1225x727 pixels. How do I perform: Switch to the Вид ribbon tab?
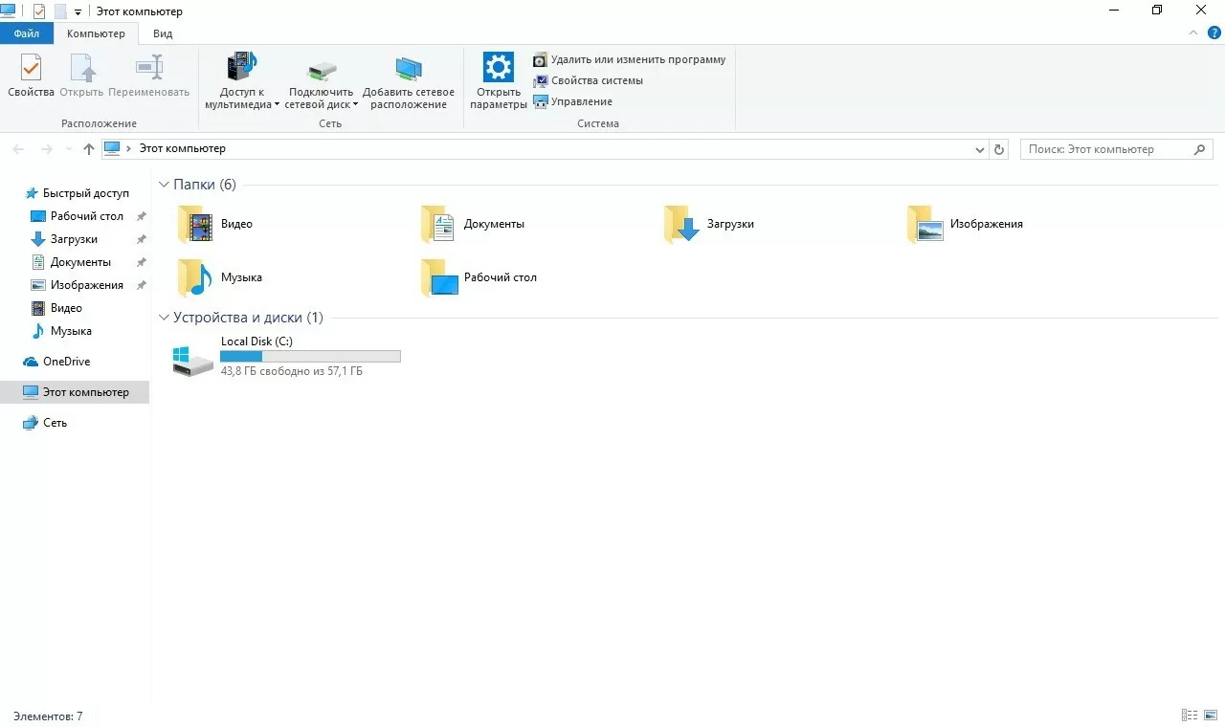pos(163,33)
